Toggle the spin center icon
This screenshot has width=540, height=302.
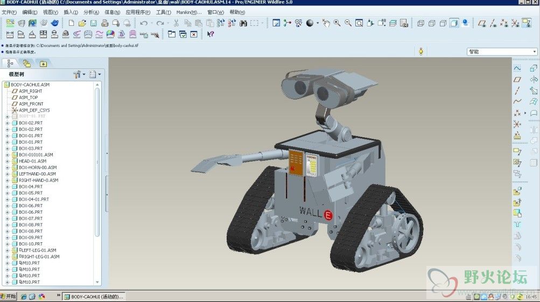287,23
